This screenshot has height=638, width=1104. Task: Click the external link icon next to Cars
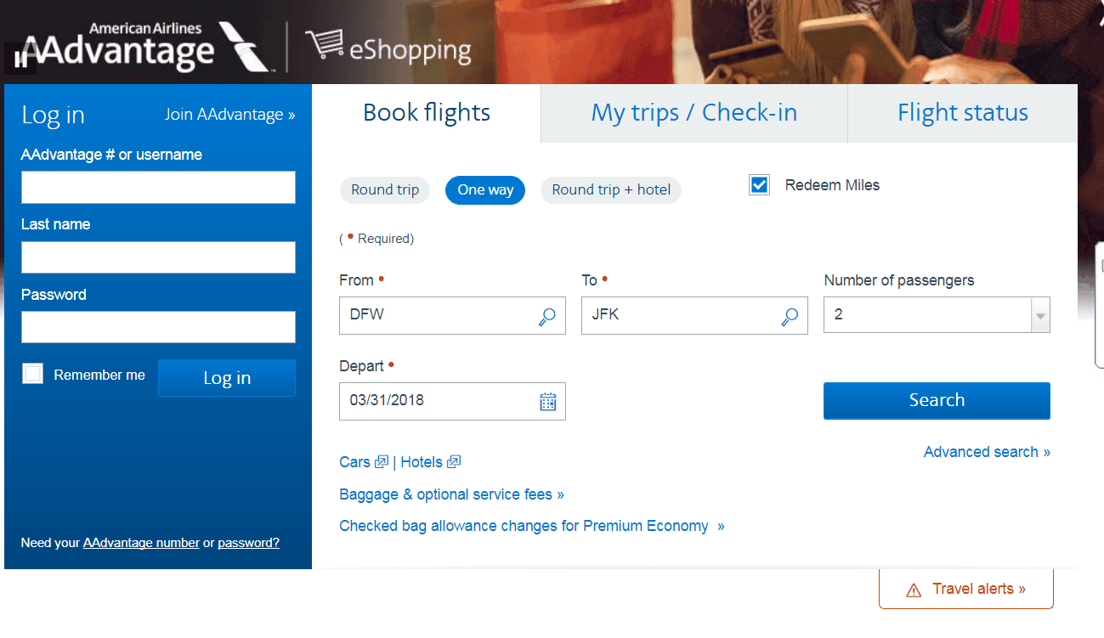point(382,461)
